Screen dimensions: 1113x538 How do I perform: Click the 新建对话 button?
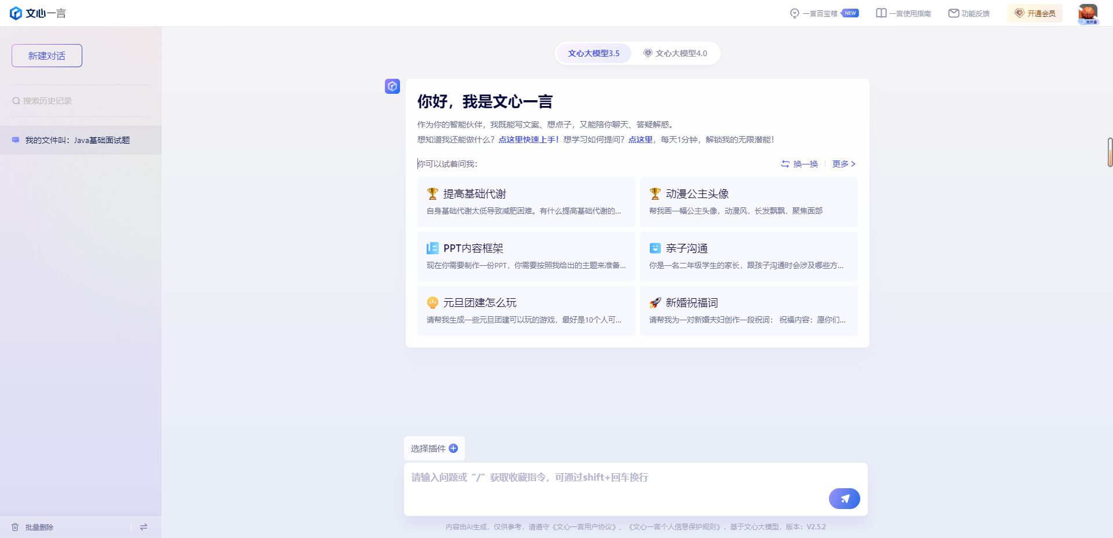[47, 56]
